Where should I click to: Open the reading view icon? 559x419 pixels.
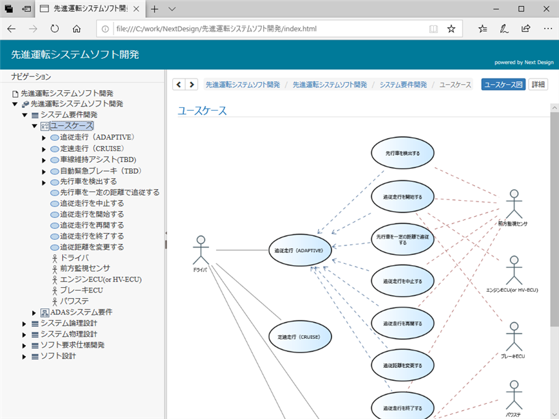(433, 29)
